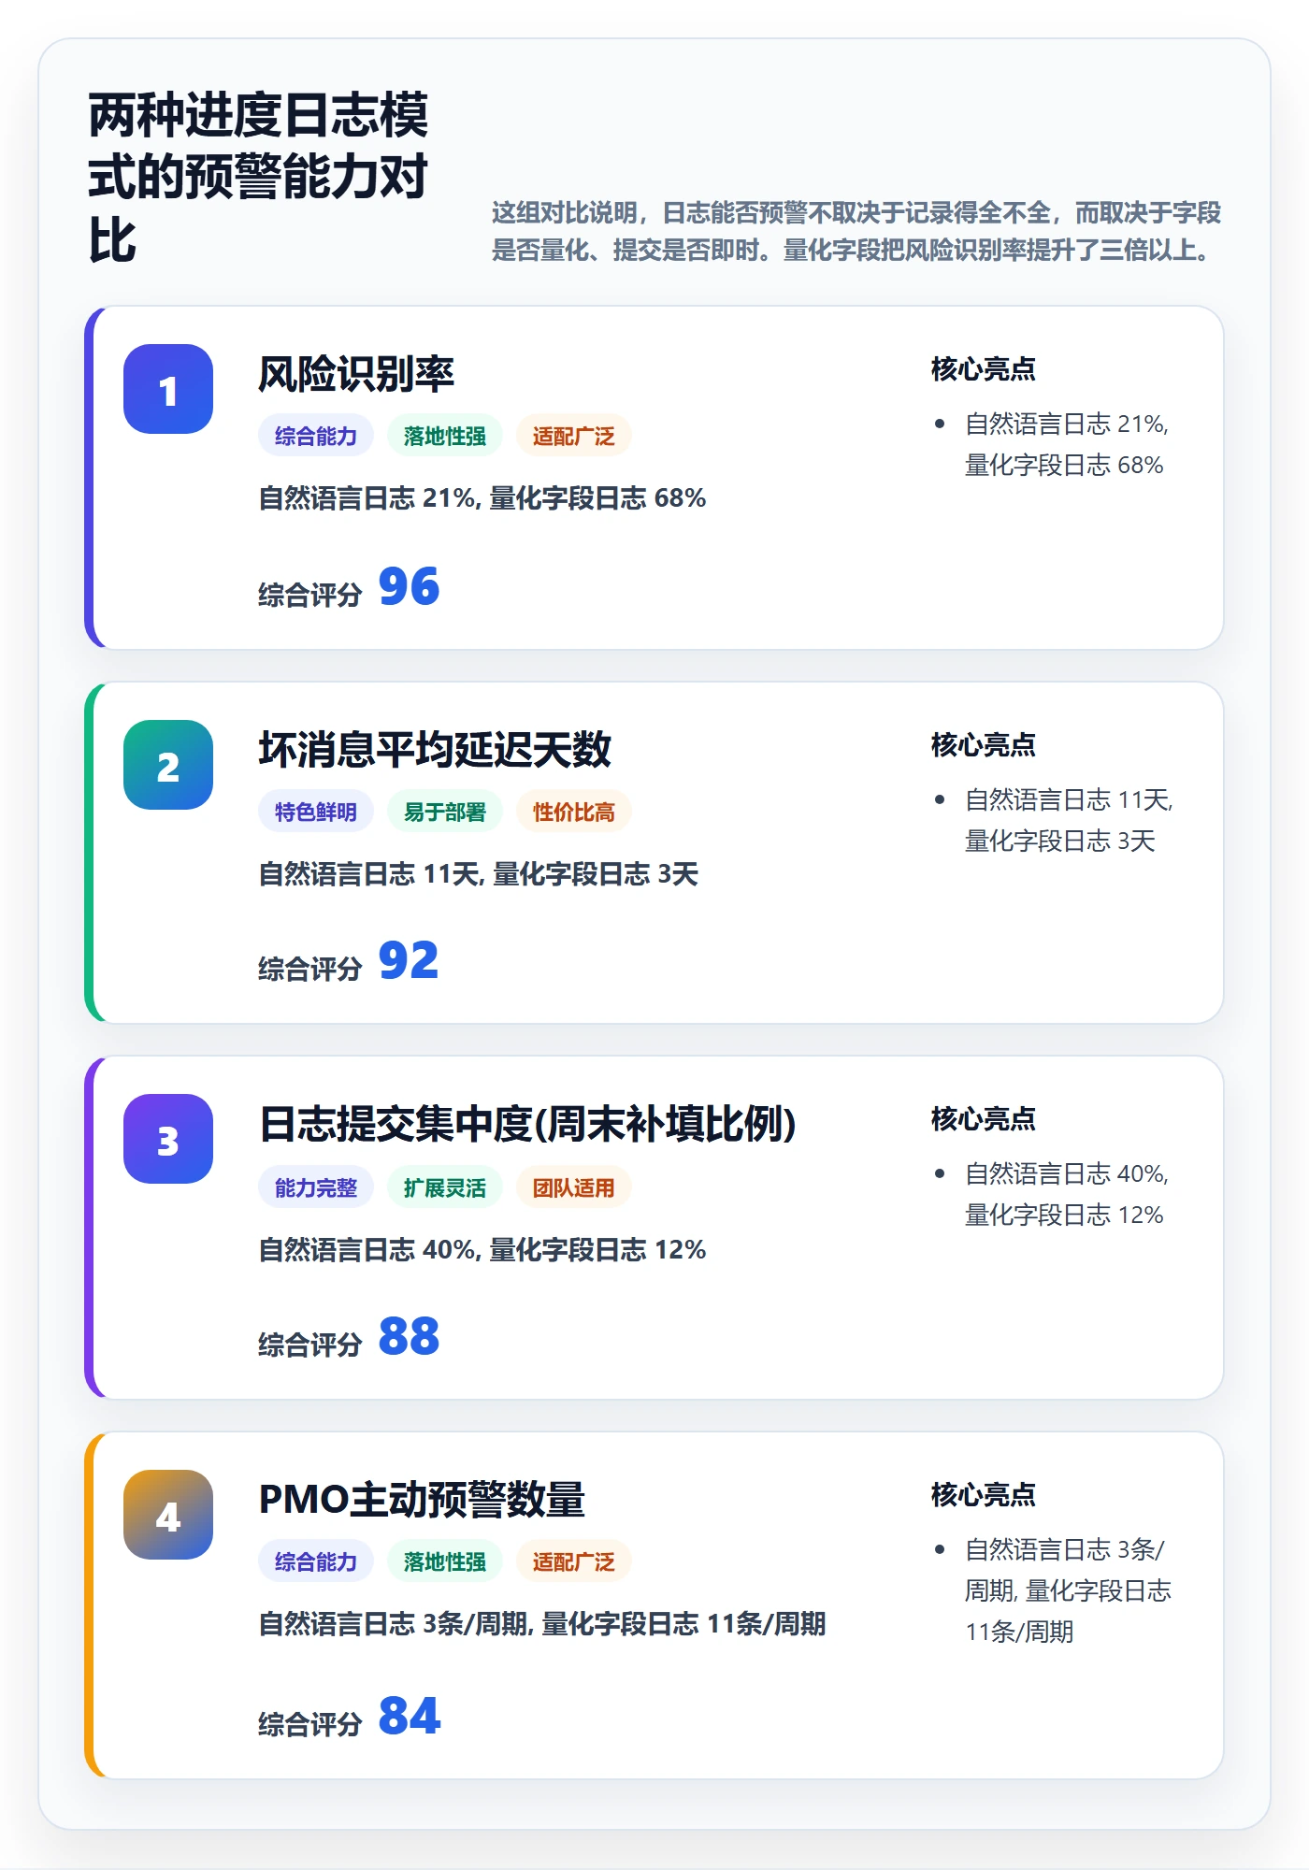Open the 风险识别率 card title

[x=356, y=374]
